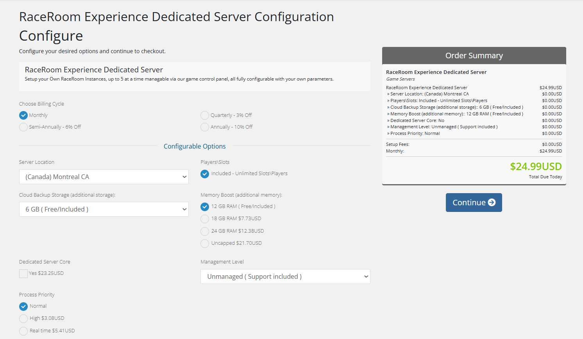Select Semi-Annually - 6% Off billing
The height and width of the screenshot is (339, 583).
pyautogui.click(x=23, y=127)
